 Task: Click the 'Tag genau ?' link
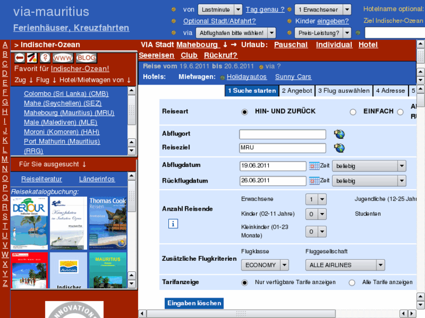pos(265,9)
